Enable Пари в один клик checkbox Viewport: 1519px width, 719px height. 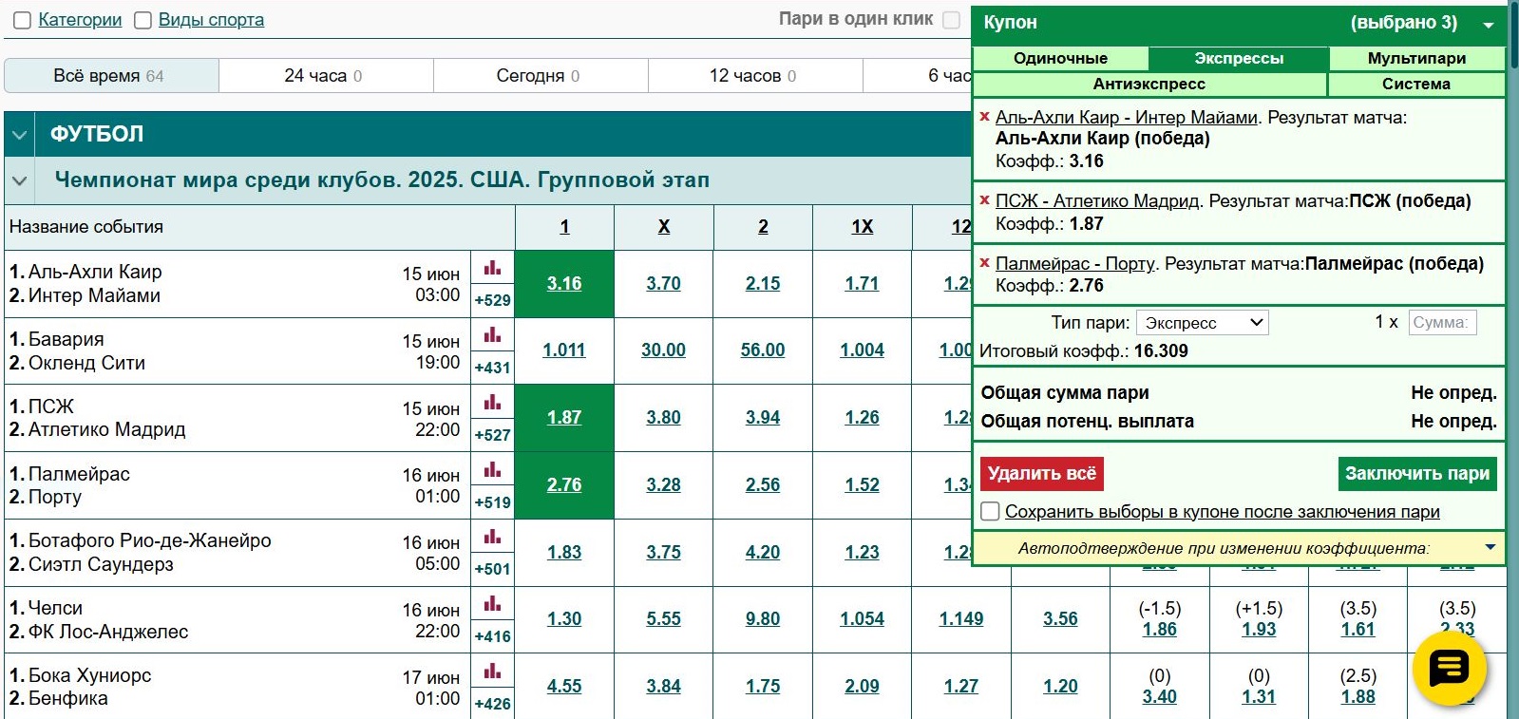click(x=951, y=20)
